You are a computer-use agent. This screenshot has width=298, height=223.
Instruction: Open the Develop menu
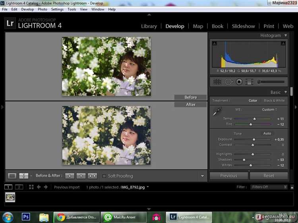pos(27,9)
